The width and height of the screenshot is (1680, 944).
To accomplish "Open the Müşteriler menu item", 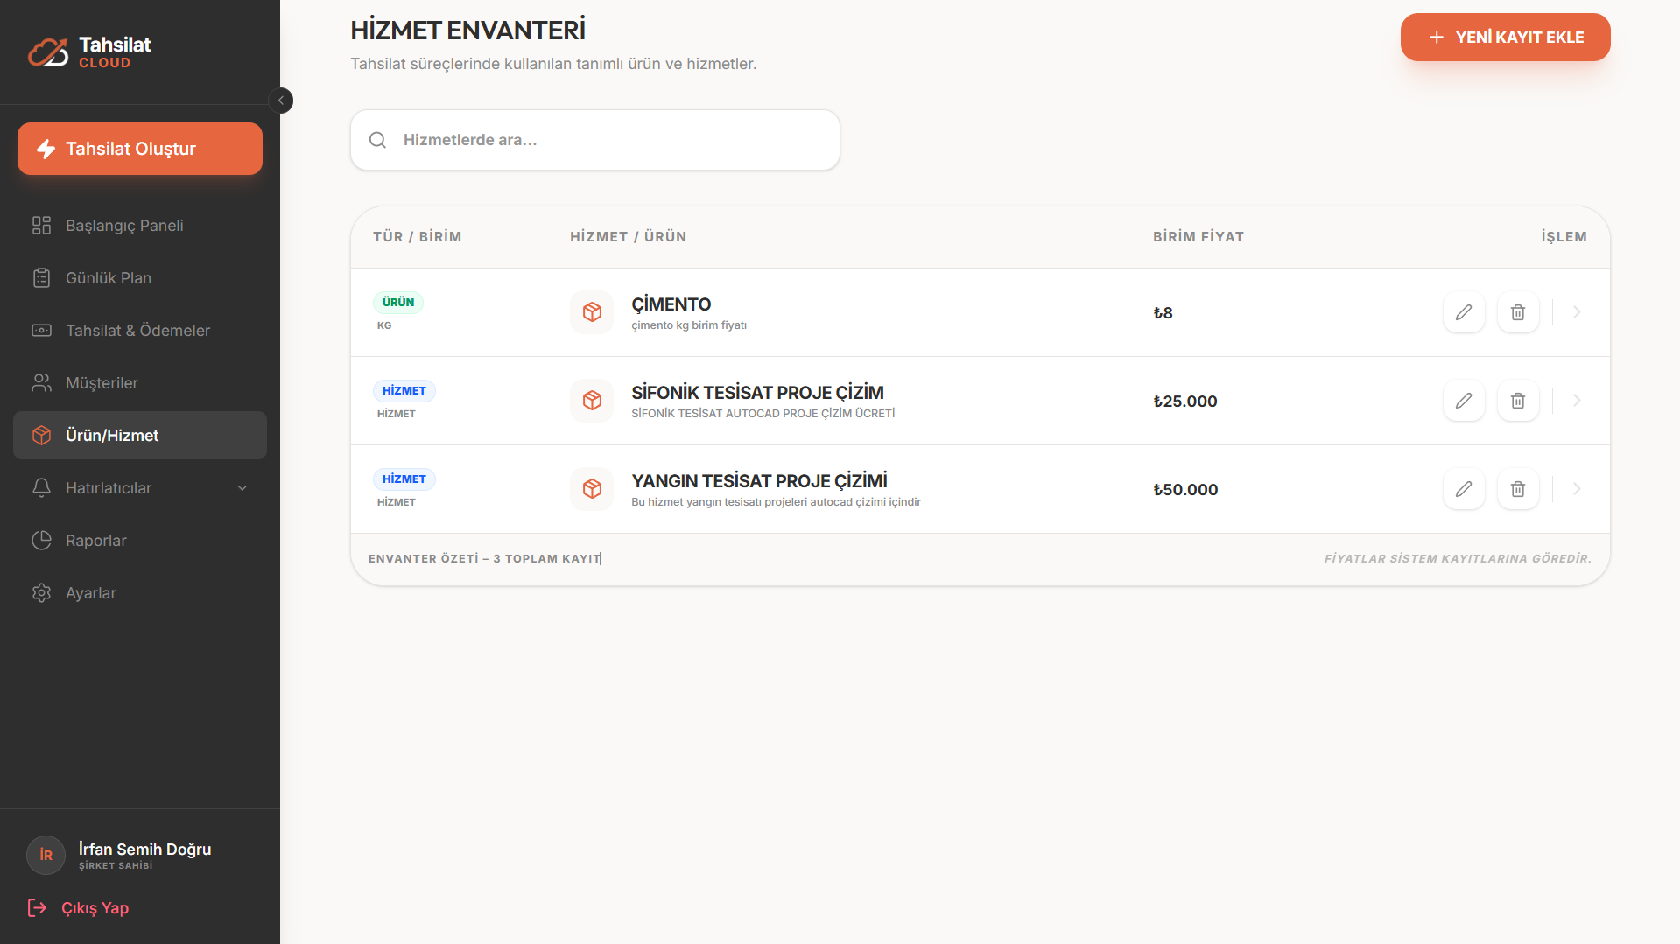I will coord(140,383).
